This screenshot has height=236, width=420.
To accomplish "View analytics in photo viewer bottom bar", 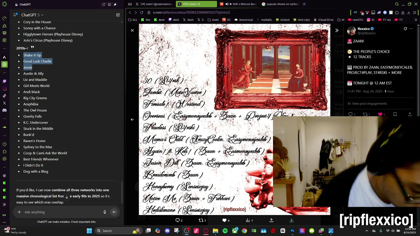I will tap(249, 220).
